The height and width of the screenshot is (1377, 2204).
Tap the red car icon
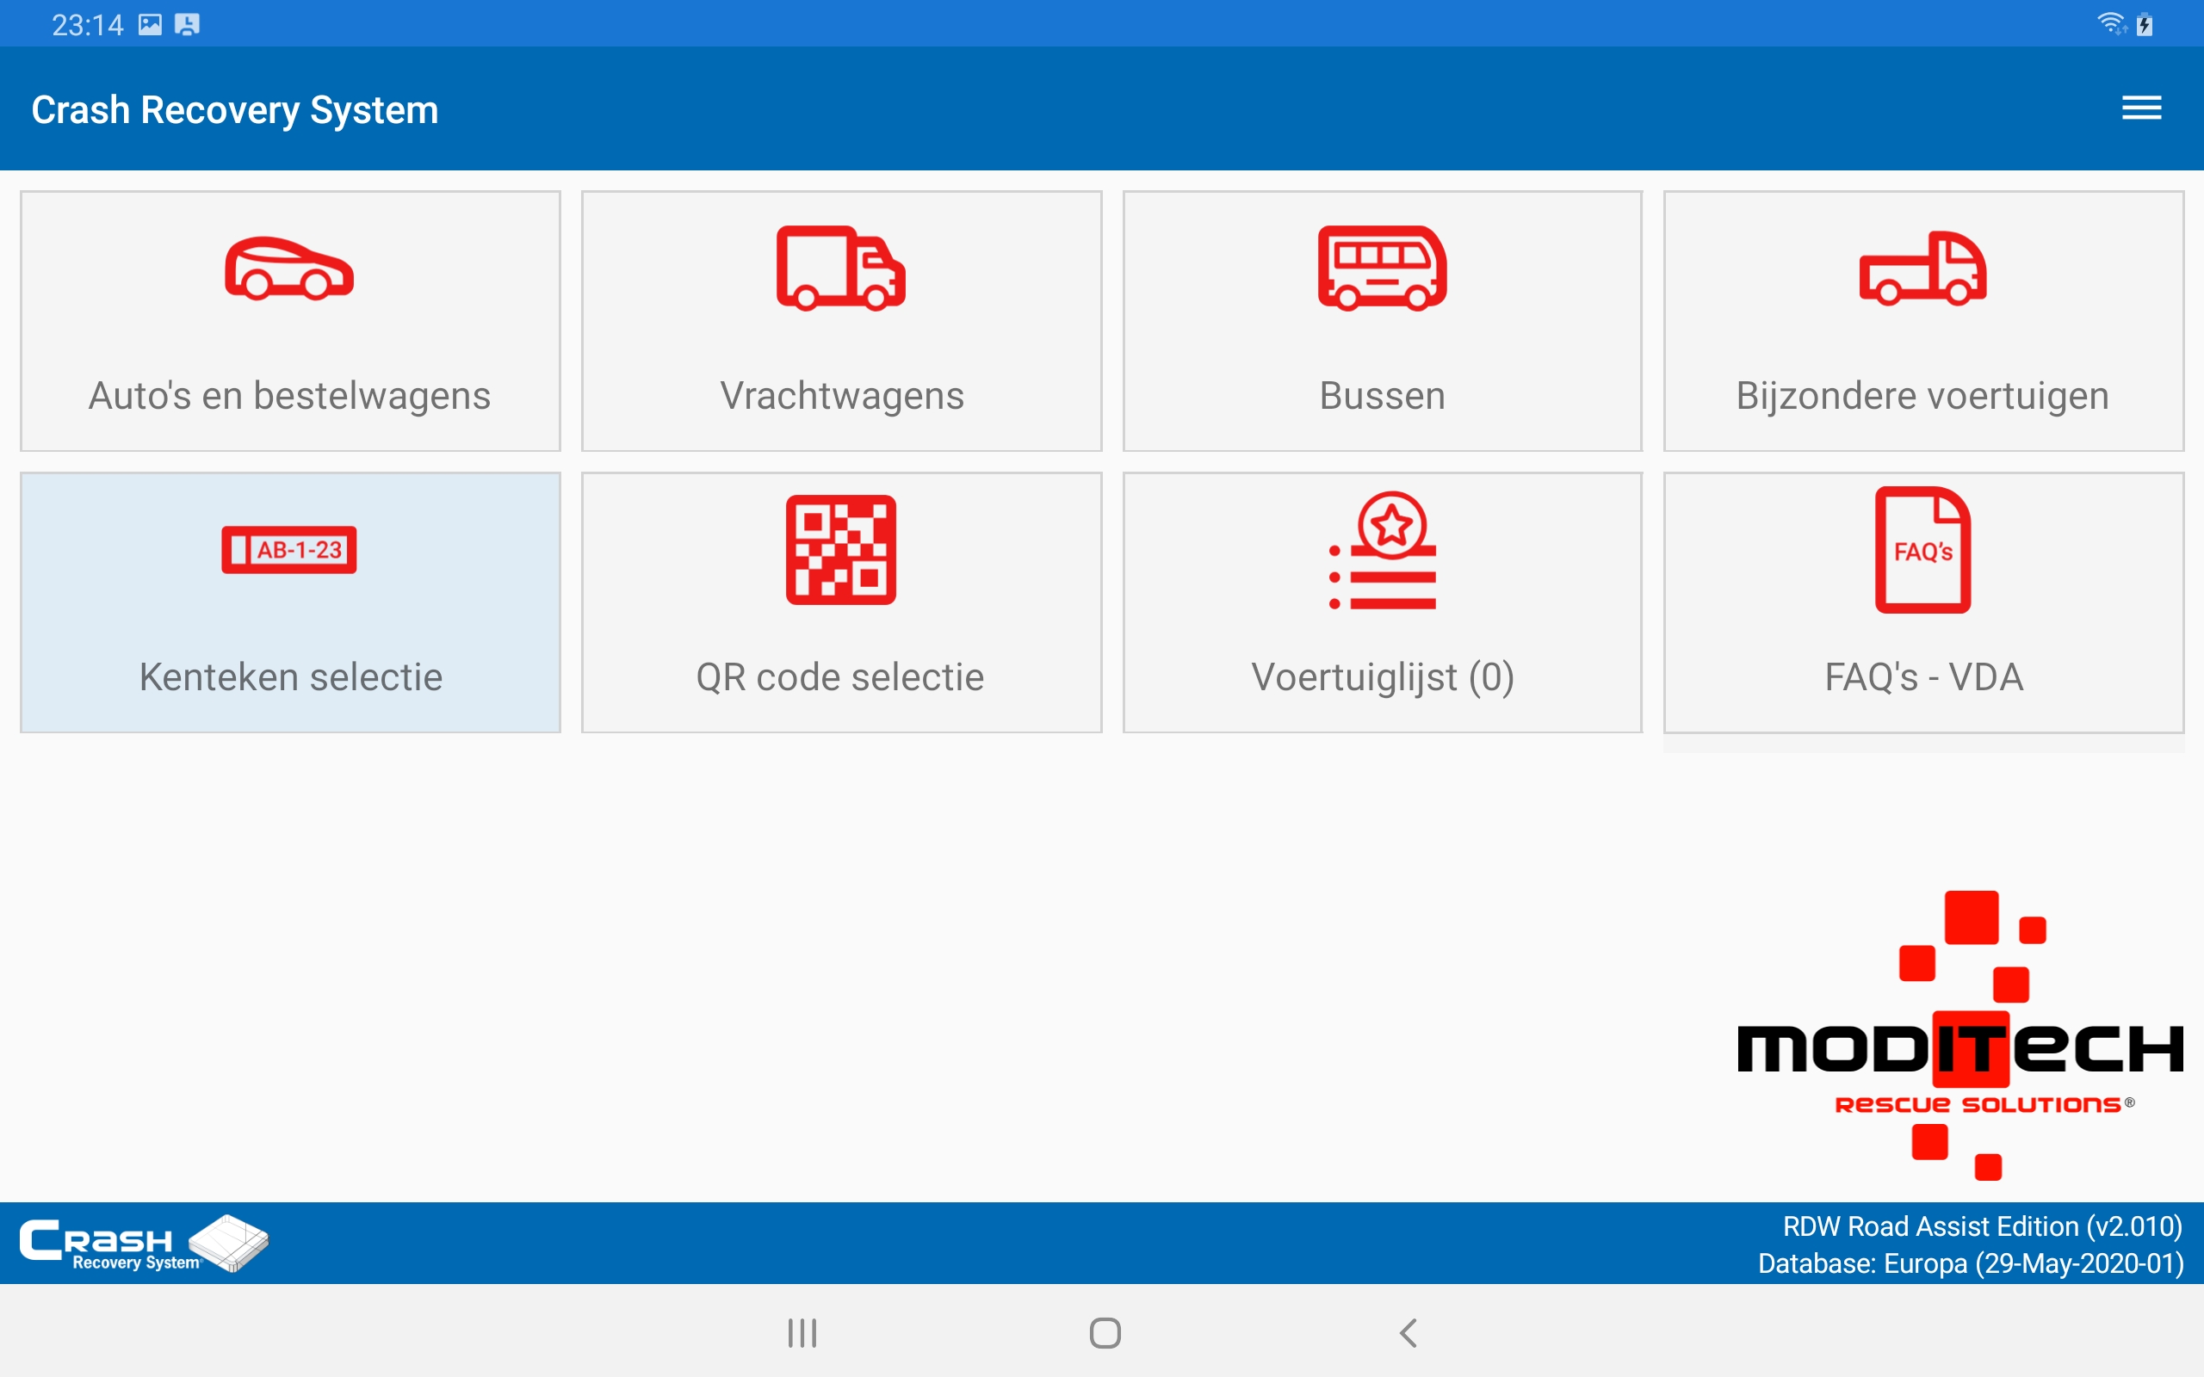[x=289, y=269]
